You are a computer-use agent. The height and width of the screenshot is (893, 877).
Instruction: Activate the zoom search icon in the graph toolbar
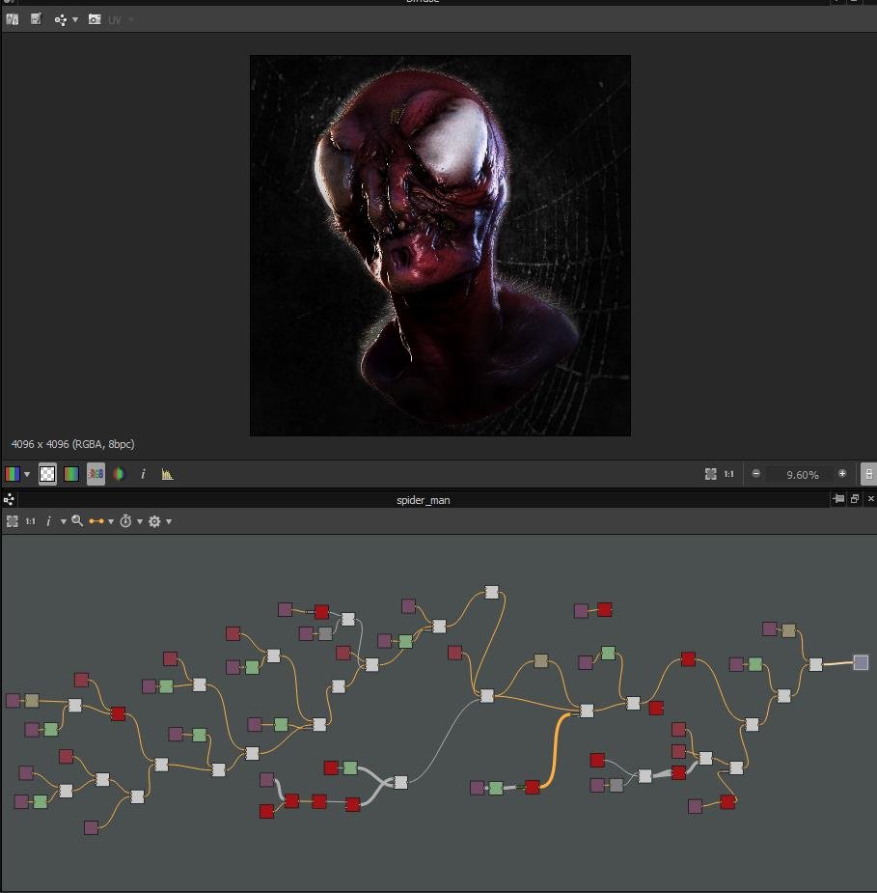(x=77, y=521)
